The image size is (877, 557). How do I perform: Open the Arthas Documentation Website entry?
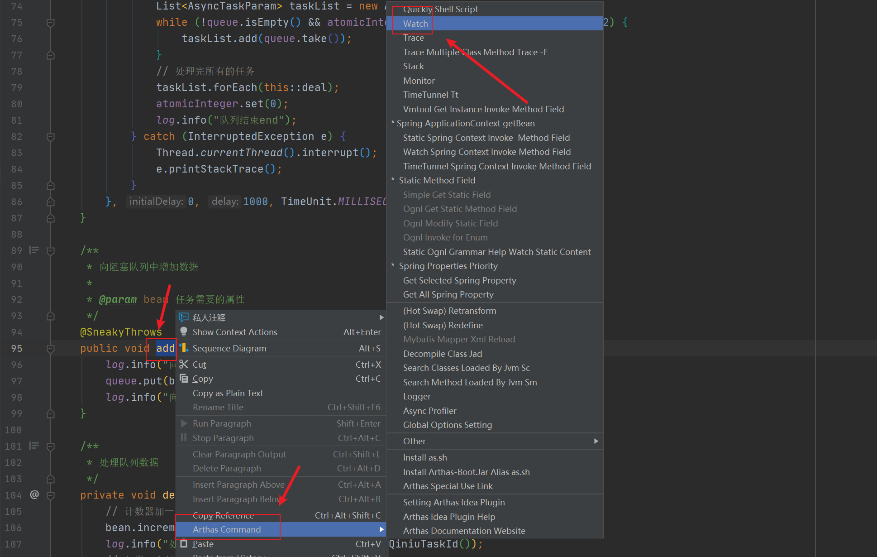tap(464, 531)
